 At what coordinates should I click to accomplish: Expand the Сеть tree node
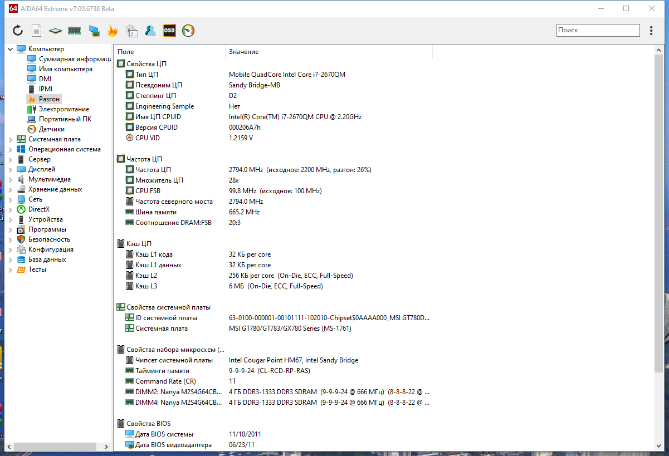click(10, 199)
